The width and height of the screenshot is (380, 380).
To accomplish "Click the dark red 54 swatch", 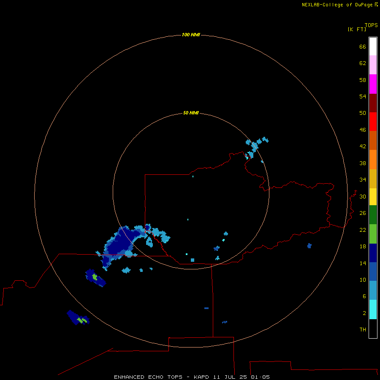I will [373, 103].
